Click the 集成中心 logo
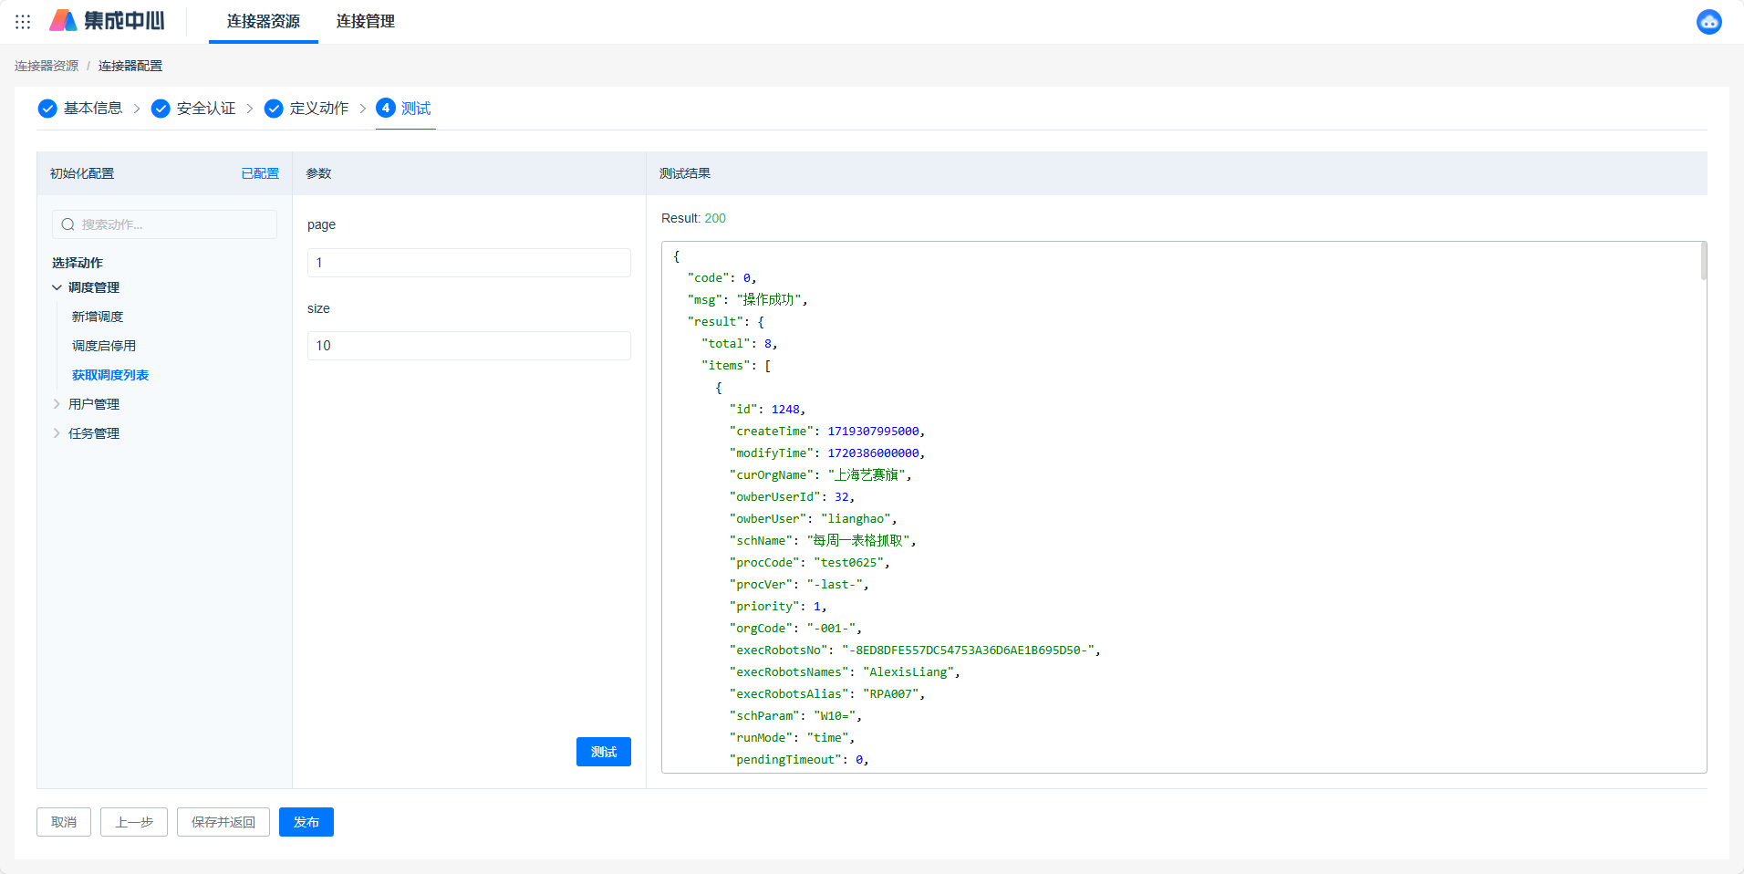This screenshot has width=1744, height=874. point(108,21)
